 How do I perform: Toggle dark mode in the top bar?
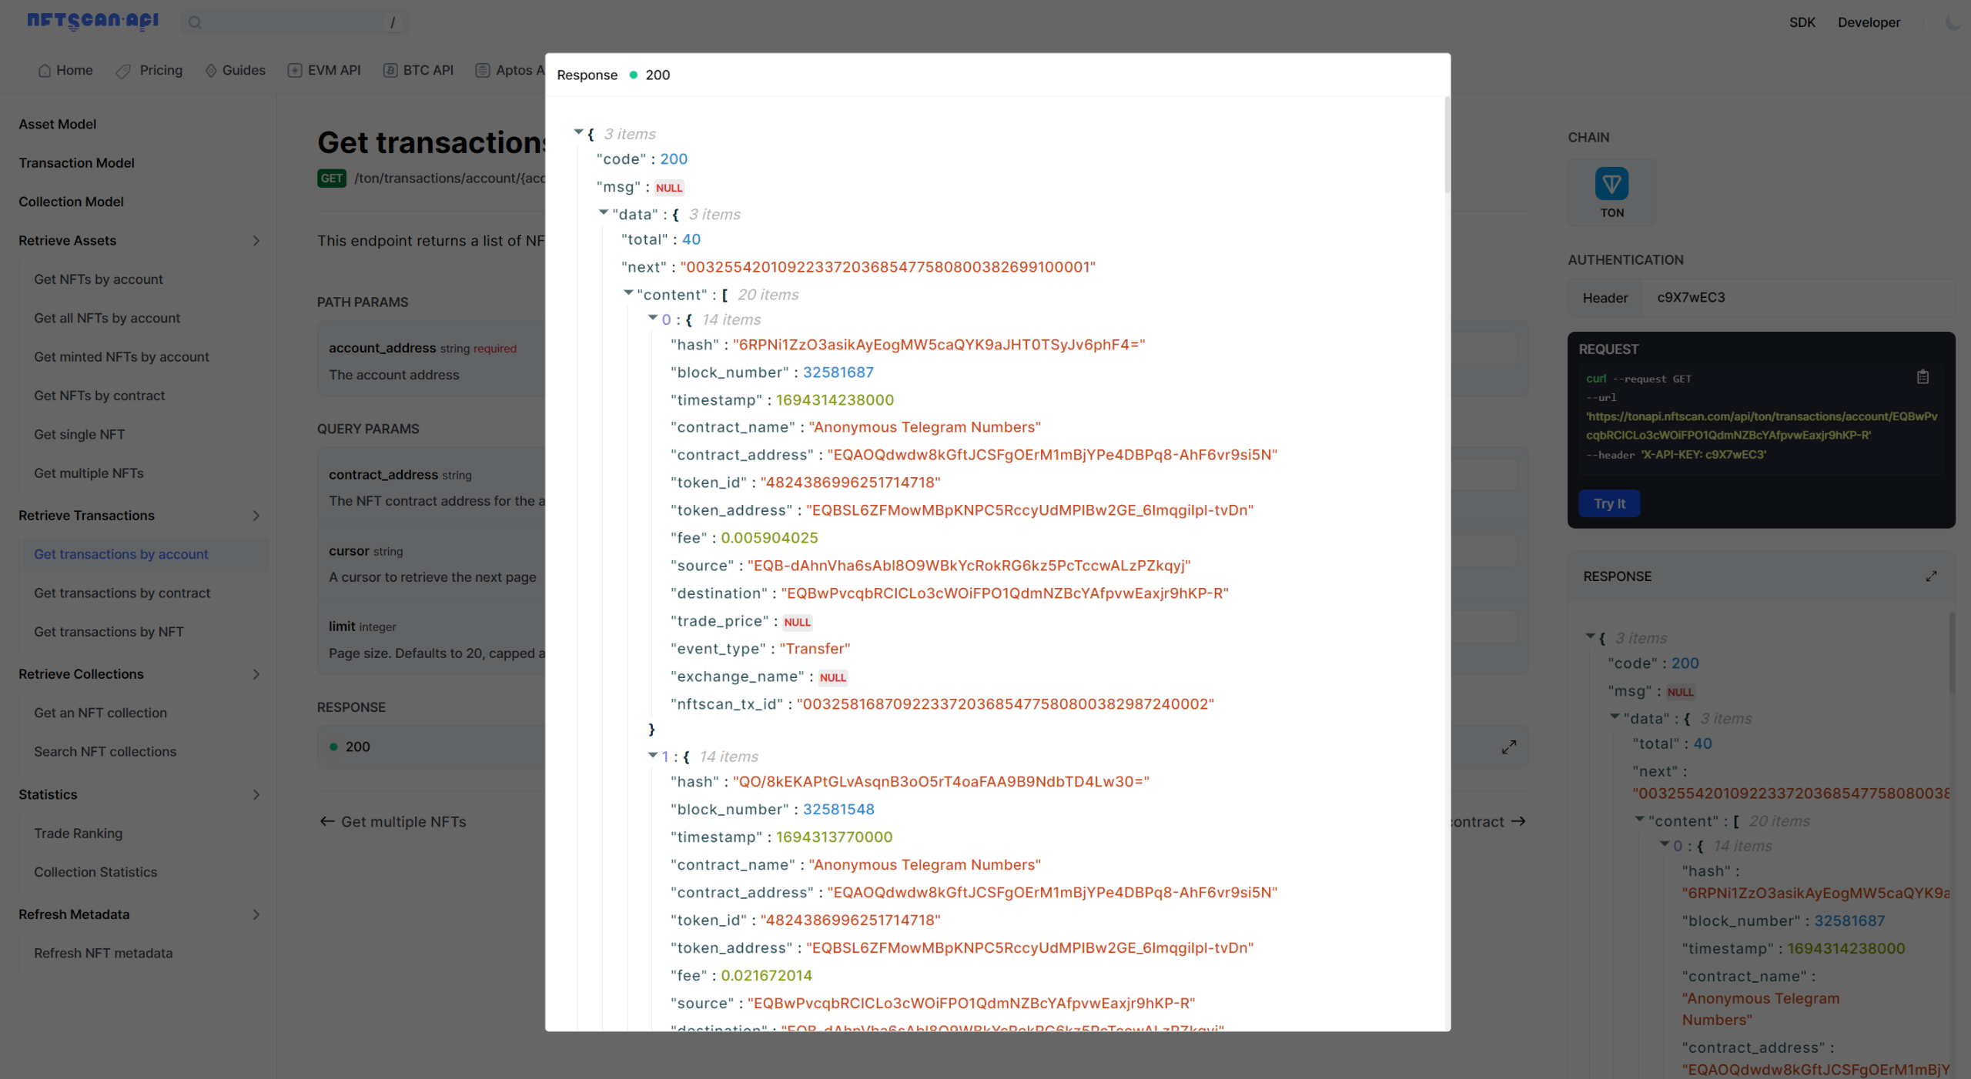[x=1951, y=22]
